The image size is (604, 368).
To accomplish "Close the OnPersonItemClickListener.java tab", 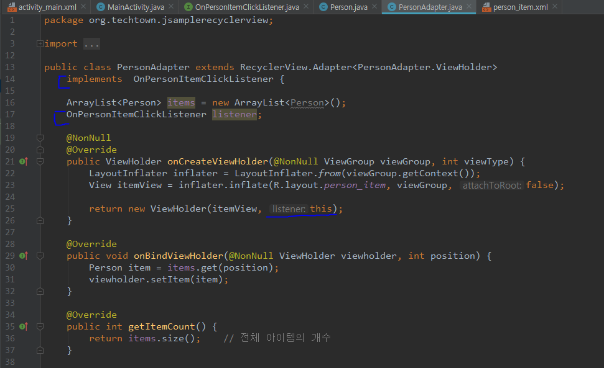I will point(306,7).
